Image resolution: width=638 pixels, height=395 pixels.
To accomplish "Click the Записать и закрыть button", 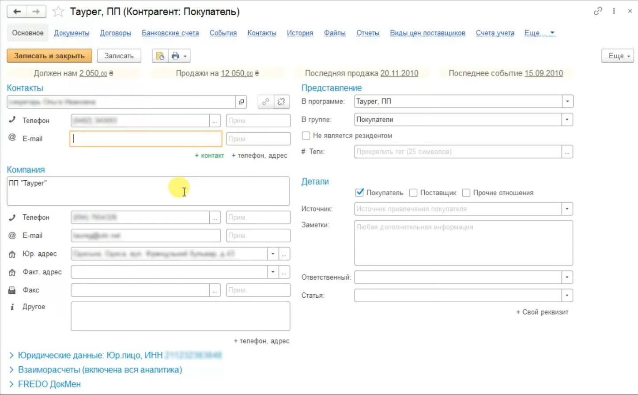I will pos(49,56).
